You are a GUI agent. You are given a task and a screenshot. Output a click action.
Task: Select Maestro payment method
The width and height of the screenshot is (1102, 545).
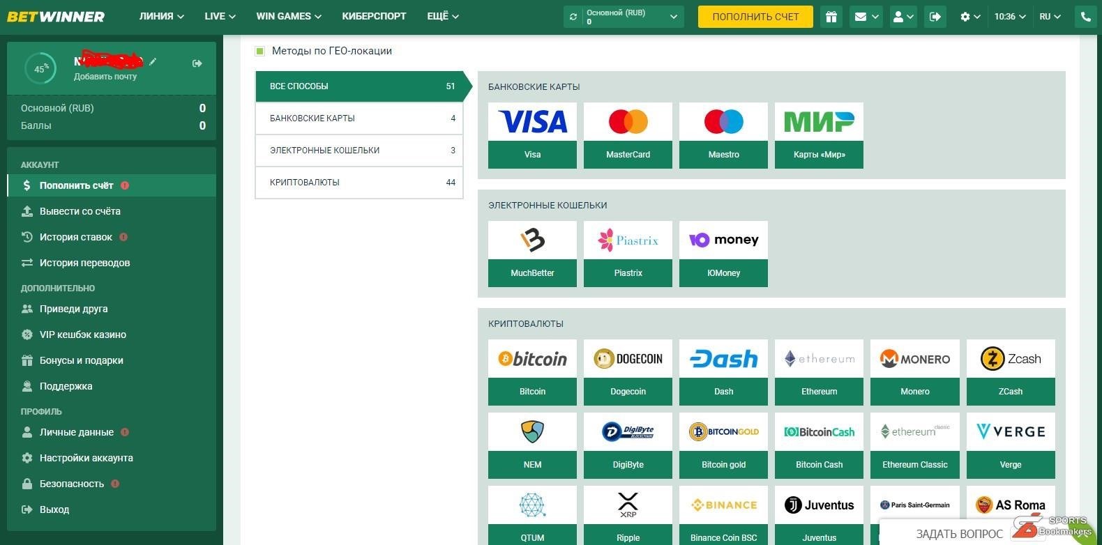point(723,135)
